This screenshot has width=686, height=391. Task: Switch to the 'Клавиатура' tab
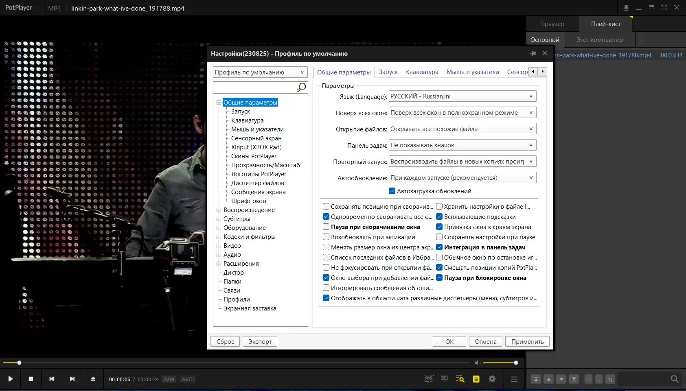click(422, 72)
